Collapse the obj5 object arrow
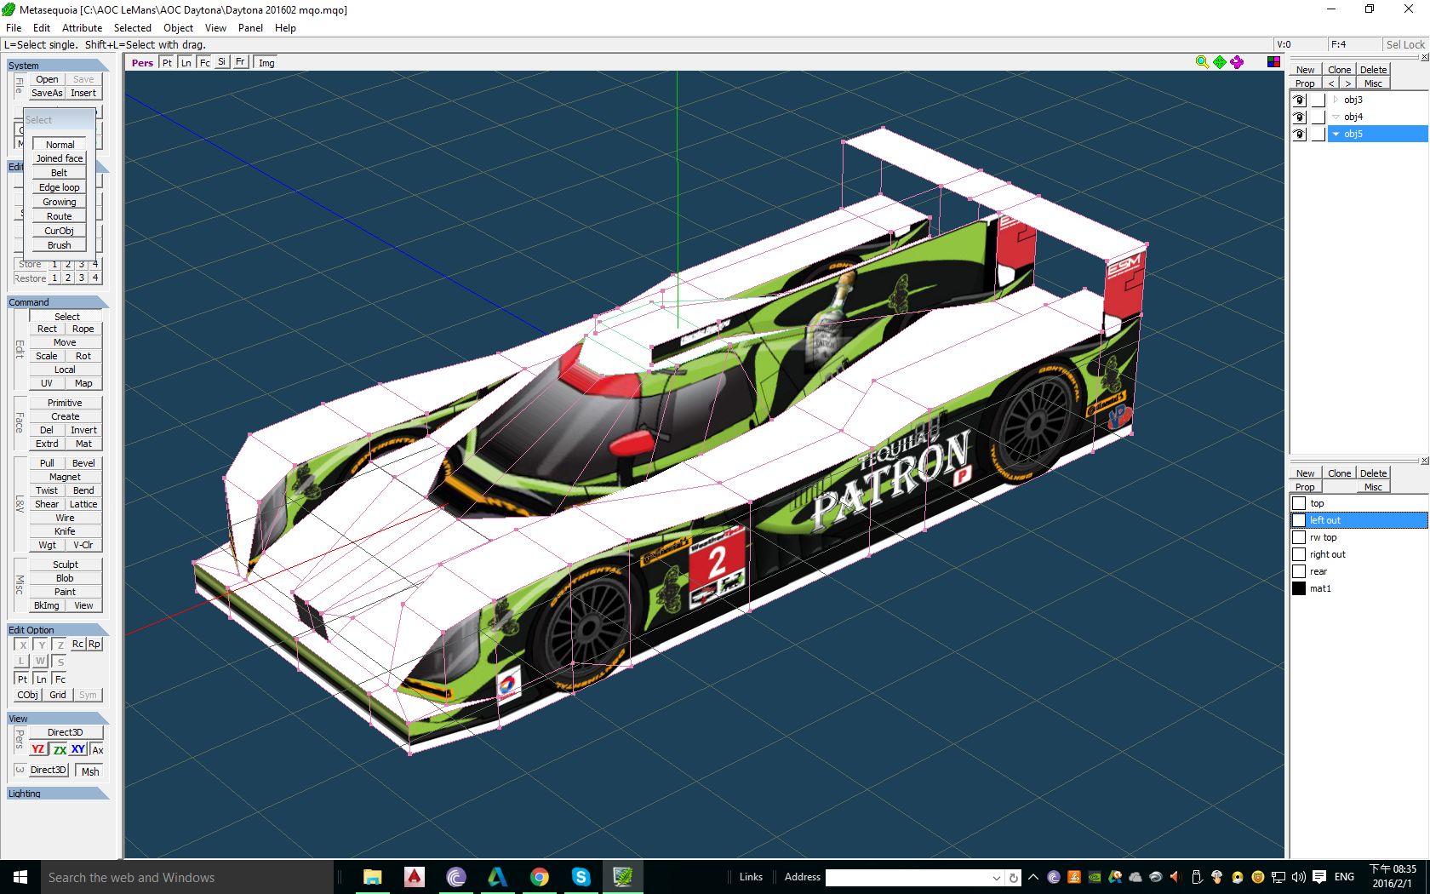 [1336, 134]
